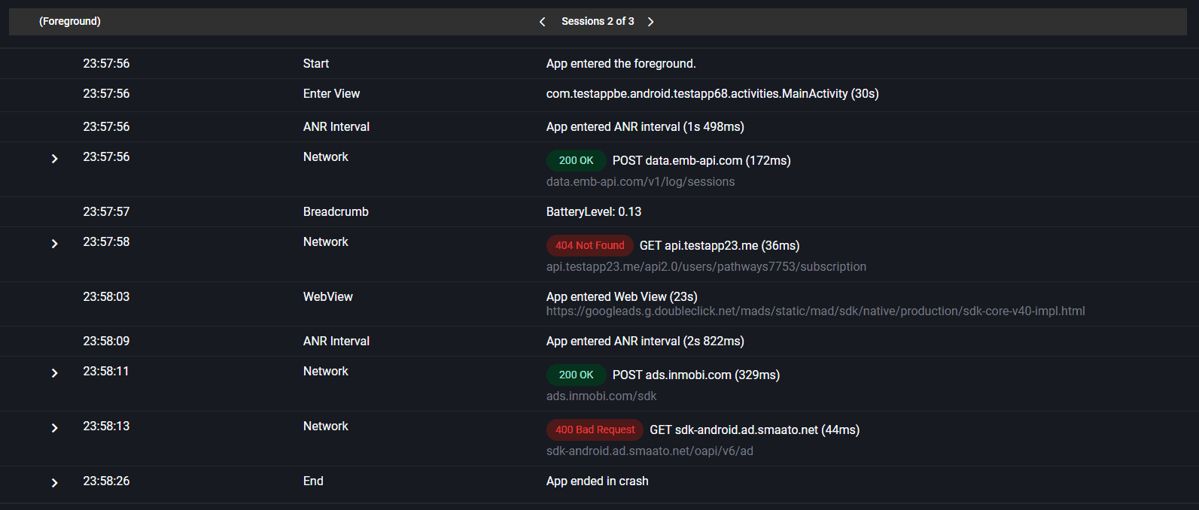Select the 'Network' cell at 23:58:13
1199x510 pixels.
326,427
